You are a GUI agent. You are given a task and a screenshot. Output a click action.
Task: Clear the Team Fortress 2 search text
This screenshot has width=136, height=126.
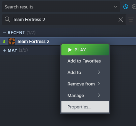pyautogui.click(x=121, y=20)
